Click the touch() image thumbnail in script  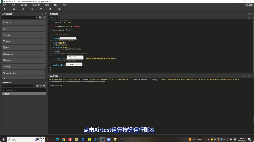tap(68, 38)
